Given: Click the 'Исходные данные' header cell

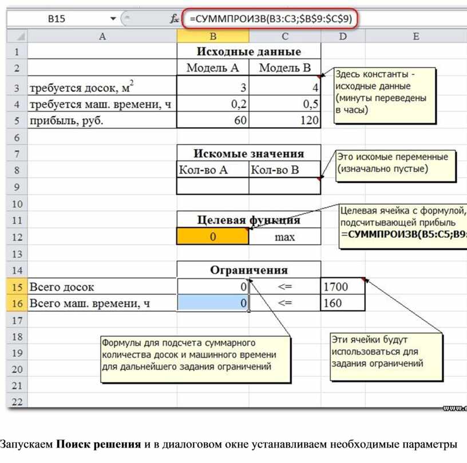Looking at the screenshot, I should tap(249, 52).
